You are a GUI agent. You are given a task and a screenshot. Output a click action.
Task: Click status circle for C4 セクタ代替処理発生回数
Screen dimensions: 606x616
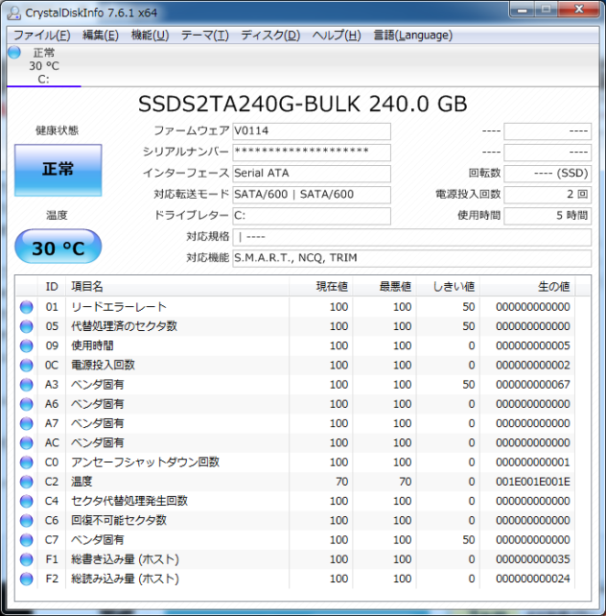pos(27,501)
